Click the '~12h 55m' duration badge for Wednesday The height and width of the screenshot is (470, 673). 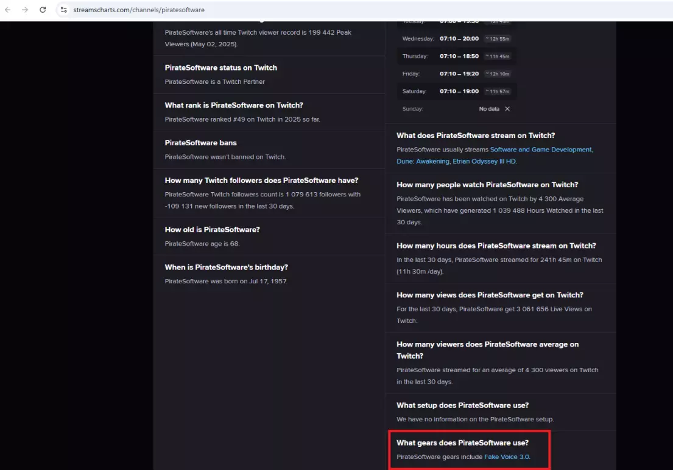tap(498, 39)
